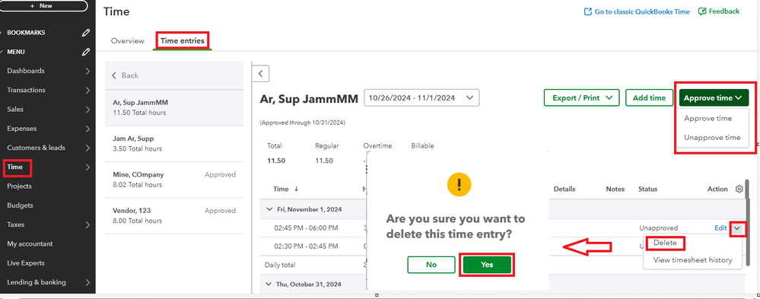The image size is (760, 299).
Task: Click the external link icon for classic QuickBooks Time
Action: click(x=588, y=11)
